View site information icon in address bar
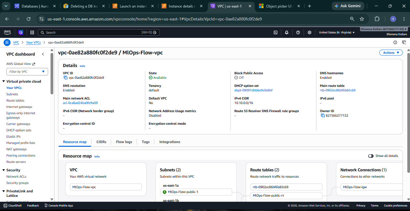410x211 pixels. tap(42, 19)
